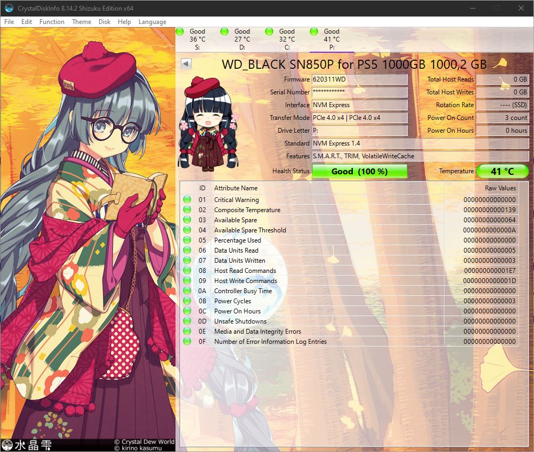
Task: Click the chibi Shizuku character image
Action: point(208,123)
